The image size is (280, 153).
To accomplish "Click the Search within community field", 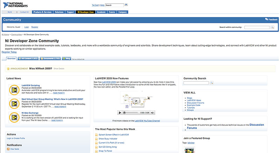I will (257, 27).
